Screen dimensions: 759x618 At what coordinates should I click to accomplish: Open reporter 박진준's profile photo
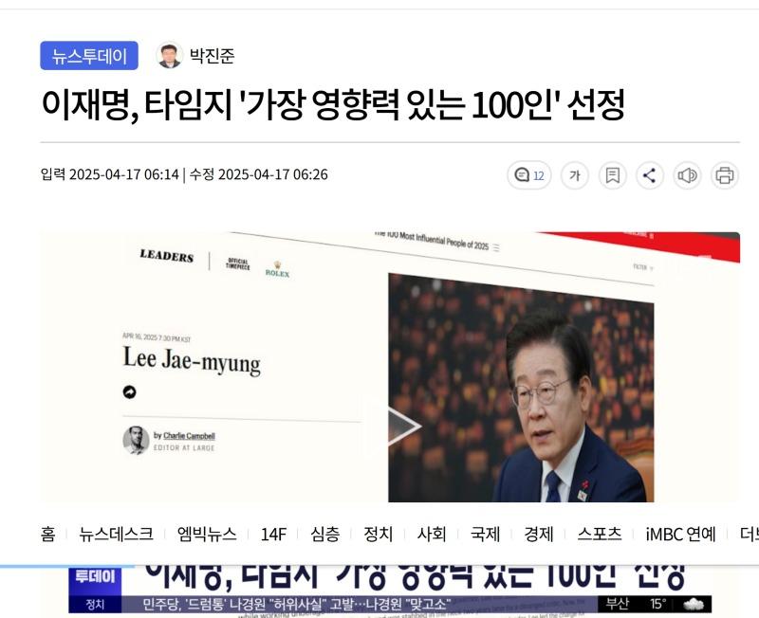[x=170, y=56]
